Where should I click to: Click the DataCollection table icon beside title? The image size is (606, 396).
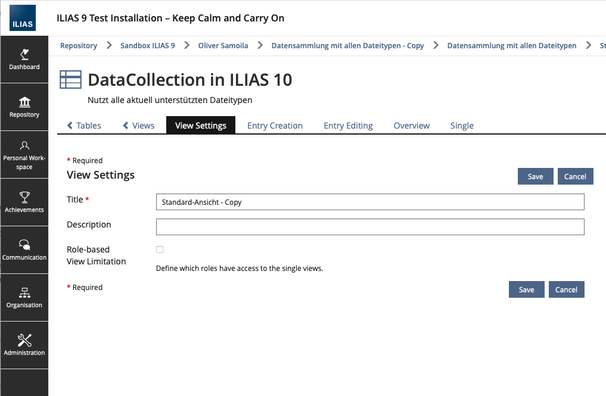(x=71, y=80)
